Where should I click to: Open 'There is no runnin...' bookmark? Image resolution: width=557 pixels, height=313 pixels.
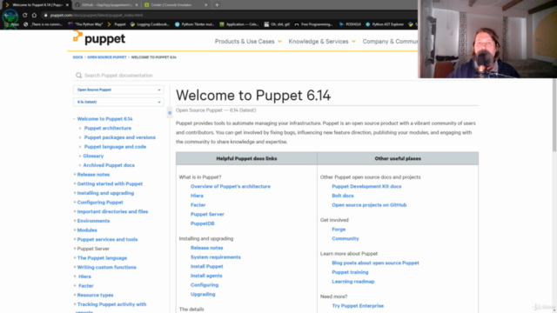(x=43, y=24)
